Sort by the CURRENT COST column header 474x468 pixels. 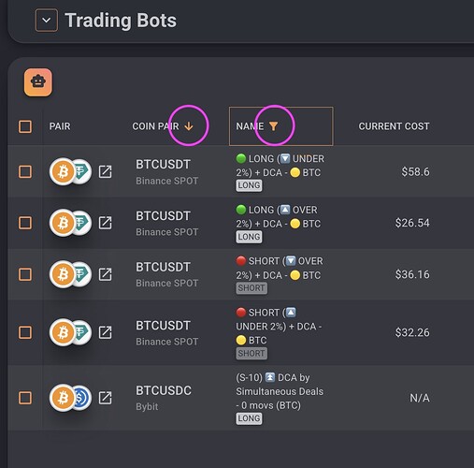[x=394, y=126]
